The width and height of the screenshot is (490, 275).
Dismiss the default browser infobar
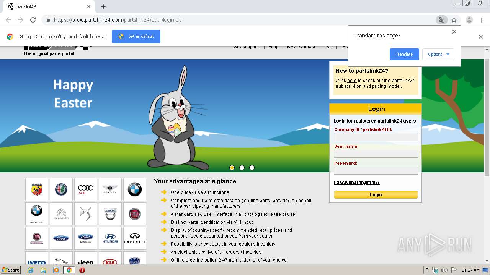point(481,37)
